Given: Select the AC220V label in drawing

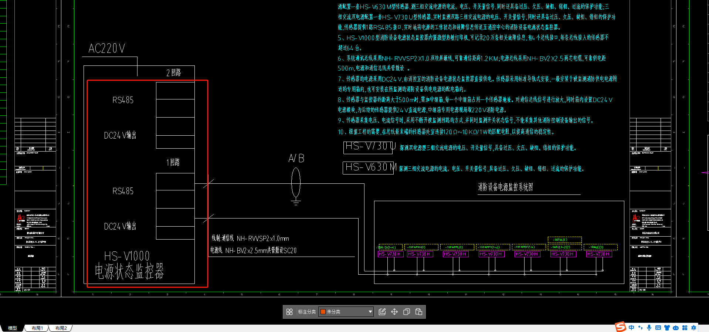Looking at the screenshot, I should pyautogui.click(x=106, y=48).
